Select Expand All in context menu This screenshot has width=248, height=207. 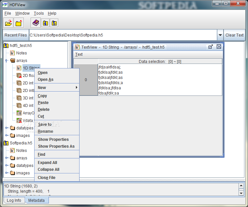pyautogui.click(x=57, y=163)
